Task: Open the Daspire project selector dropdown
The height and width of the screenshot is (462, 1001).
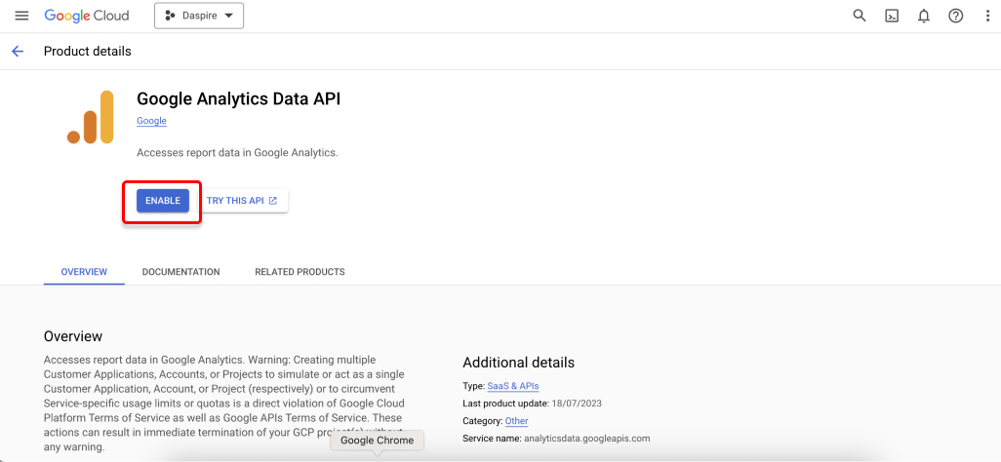Action: (199, 16)
